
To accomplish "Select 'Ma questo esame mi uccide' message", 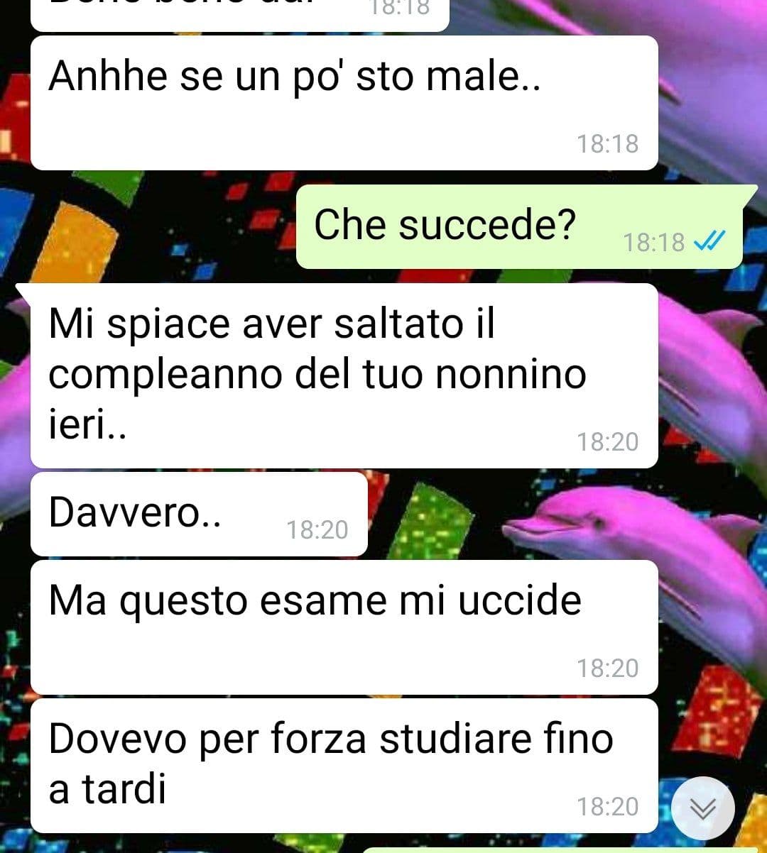I will [x=344, y=627].
